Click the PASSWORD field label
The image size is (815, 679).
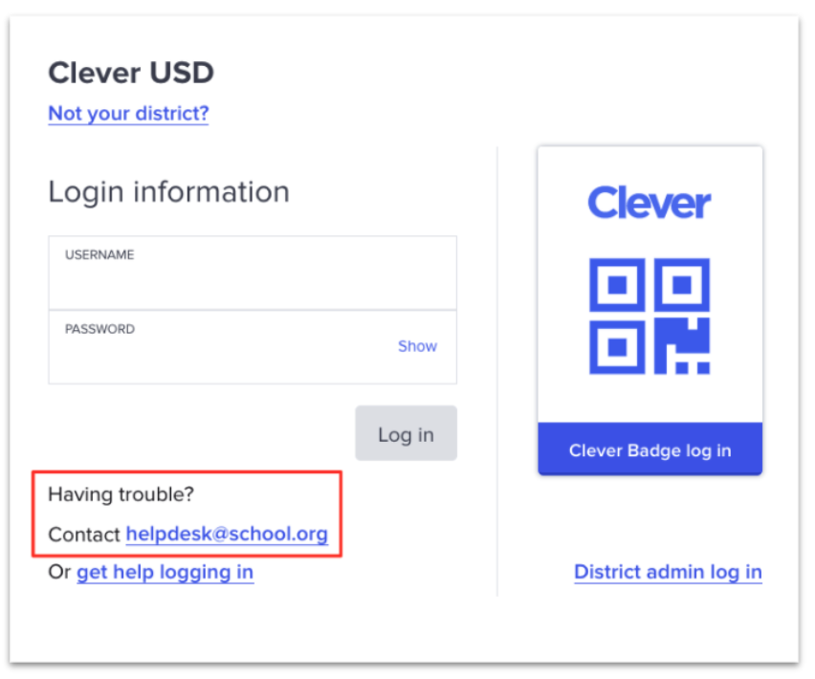[x=99, y=329]
